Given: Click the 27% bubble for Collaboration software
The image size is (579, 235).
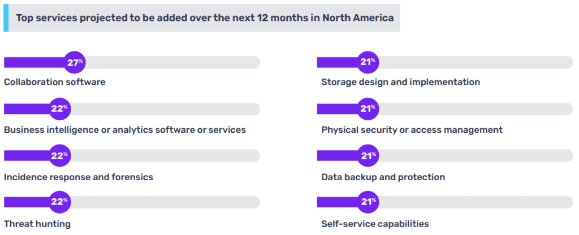Looking at the screenshot, I should 74,63.
